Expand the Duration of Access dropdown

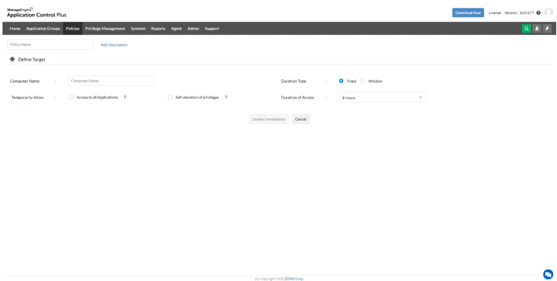click(x=382, y=98)
